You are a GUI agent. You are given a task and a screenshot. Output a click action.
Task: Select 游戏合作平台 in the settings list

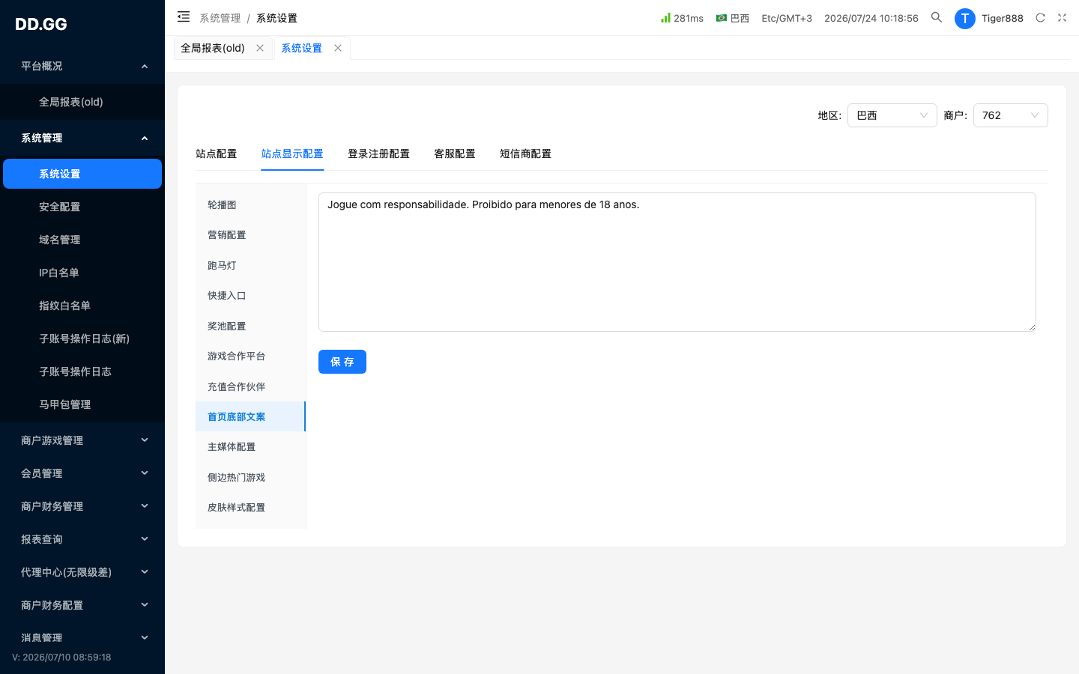250,356
